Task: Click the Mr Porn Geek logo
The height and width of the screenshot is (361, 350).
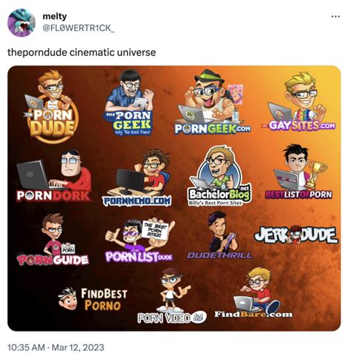Action: coord(128,102)
